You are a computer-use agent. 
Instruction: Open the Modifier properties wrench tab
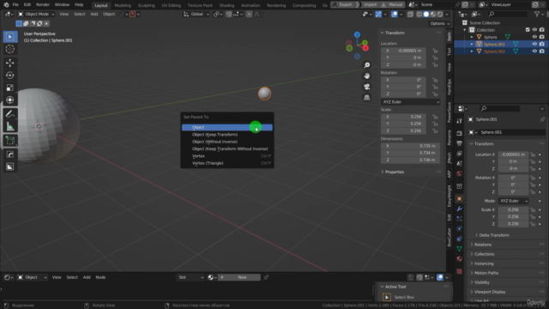click(460, 209)
